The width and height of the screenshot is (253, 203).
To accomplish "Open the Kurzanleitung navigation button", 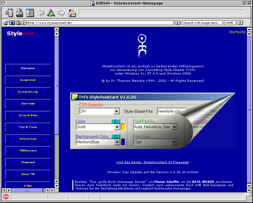I will [28, 92].
